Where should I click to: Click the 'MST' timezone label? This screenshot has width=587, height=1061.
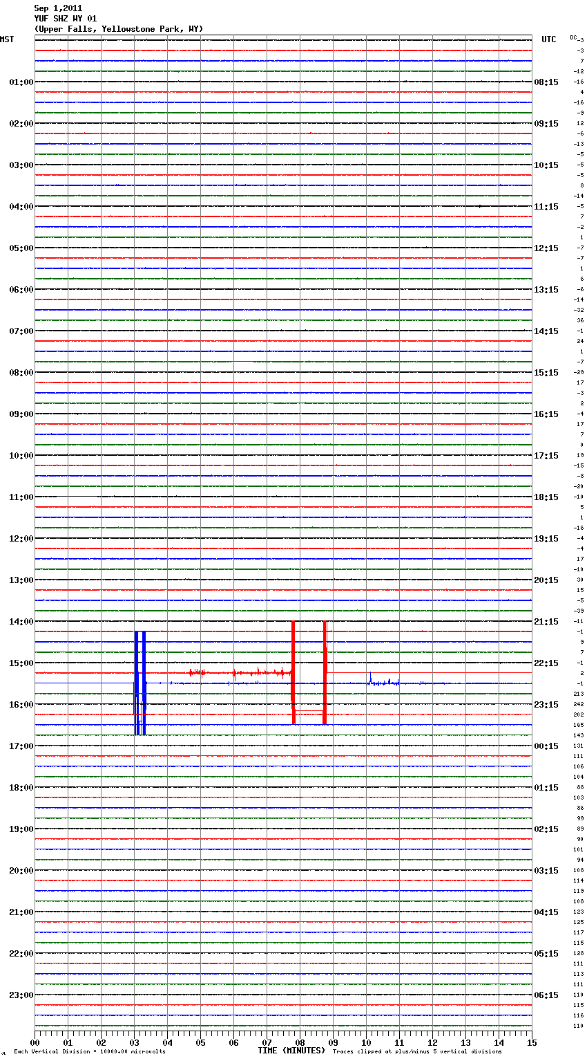pos(7,39)
